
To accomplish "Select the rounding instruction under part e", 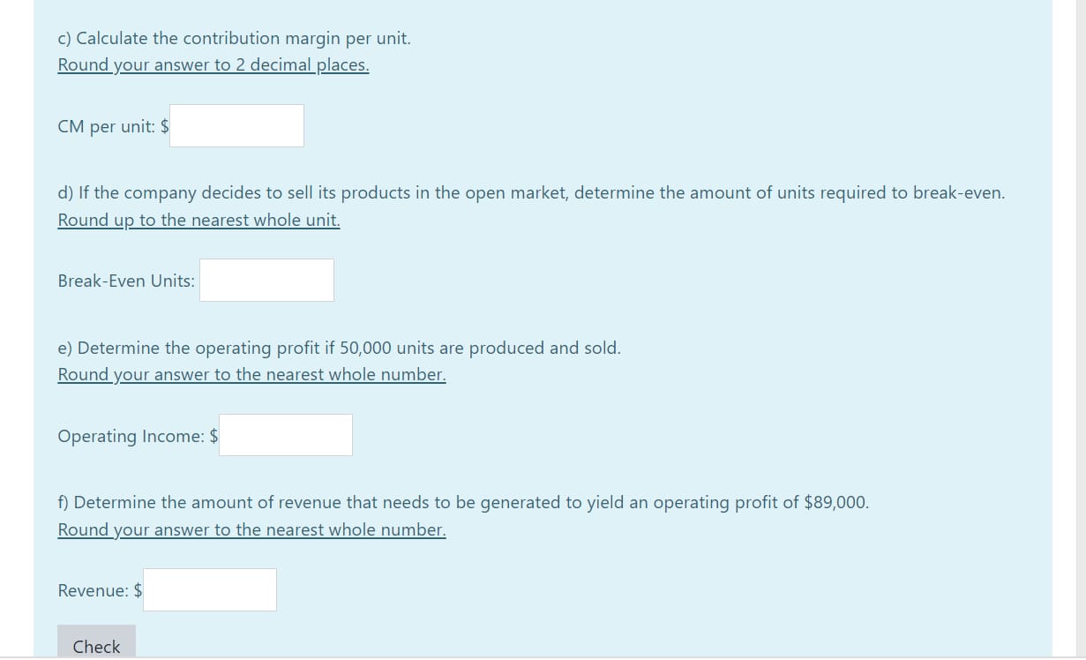I will (x=251, y=374).
